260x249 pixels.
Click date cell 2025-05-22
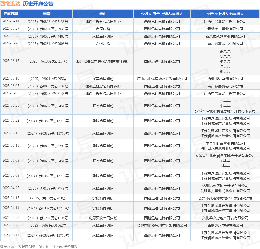(11, 121)
